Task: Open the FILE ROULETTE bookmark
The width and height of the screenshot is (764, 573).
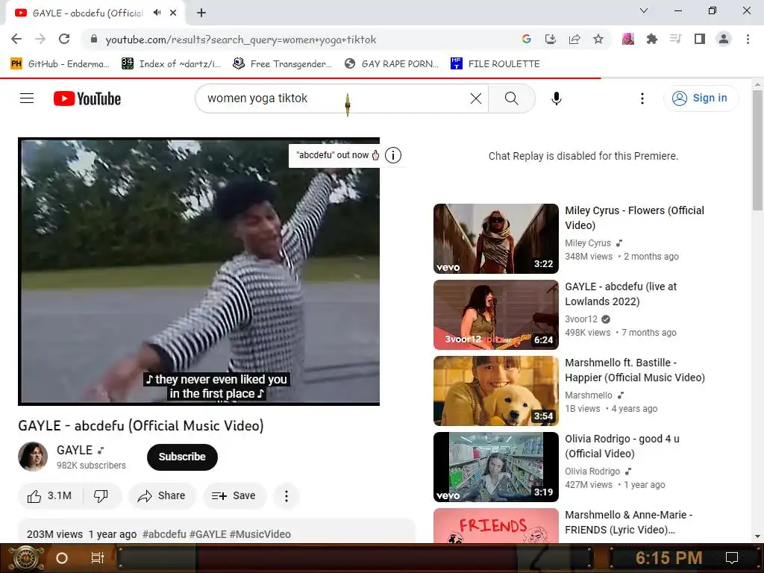Action: click(495, 63)
